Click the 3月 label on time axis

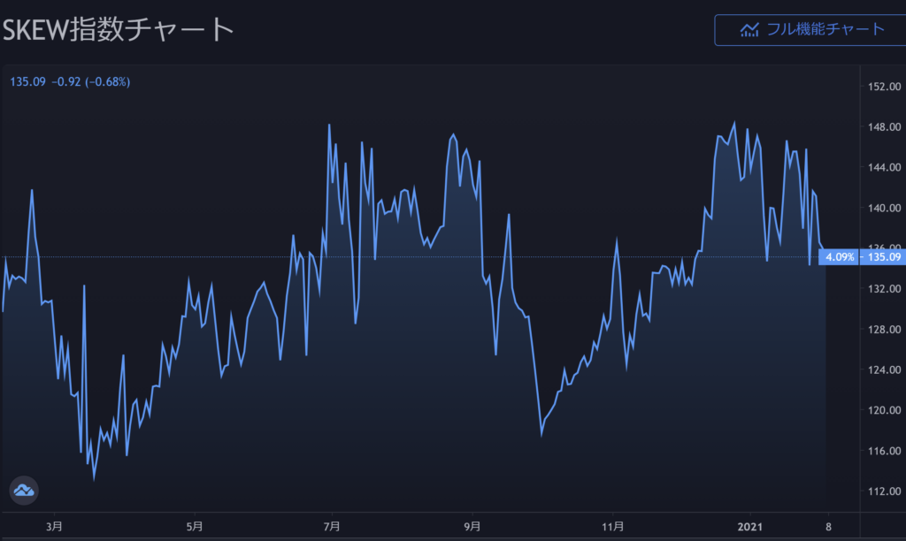point(54,525)
